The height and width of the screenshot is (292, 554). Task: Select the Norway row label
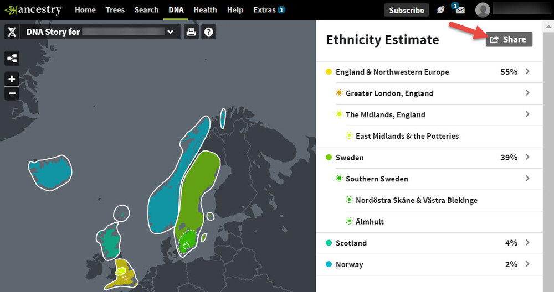click(x=350, y=264)
